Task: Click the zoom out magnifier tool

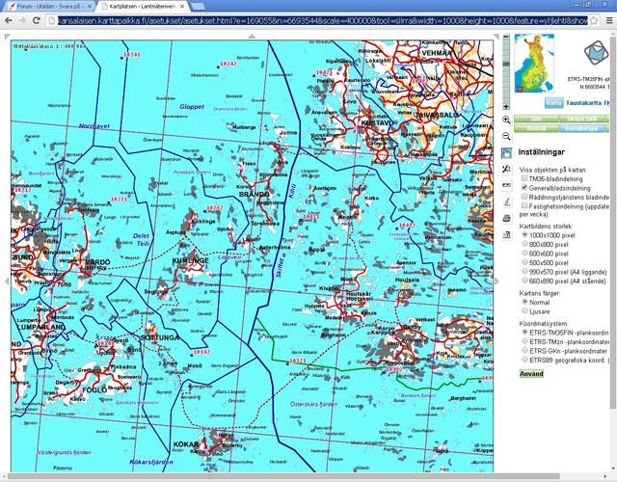Action: [x=507, y=136]
